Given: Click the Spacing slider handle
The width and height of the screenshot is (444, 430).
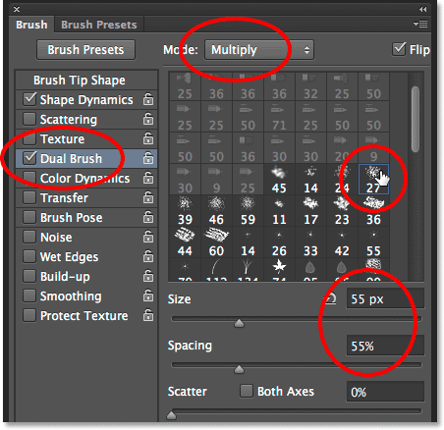Looking at the screenshot, I should pyautogui.click(x=239, y=369).
